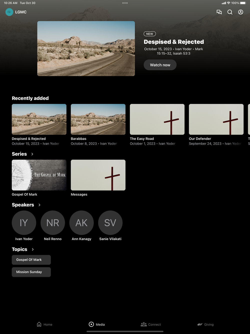Tap the 'Neil Renno' speaker name
The image size is (250, 334).
pos(53,239)
